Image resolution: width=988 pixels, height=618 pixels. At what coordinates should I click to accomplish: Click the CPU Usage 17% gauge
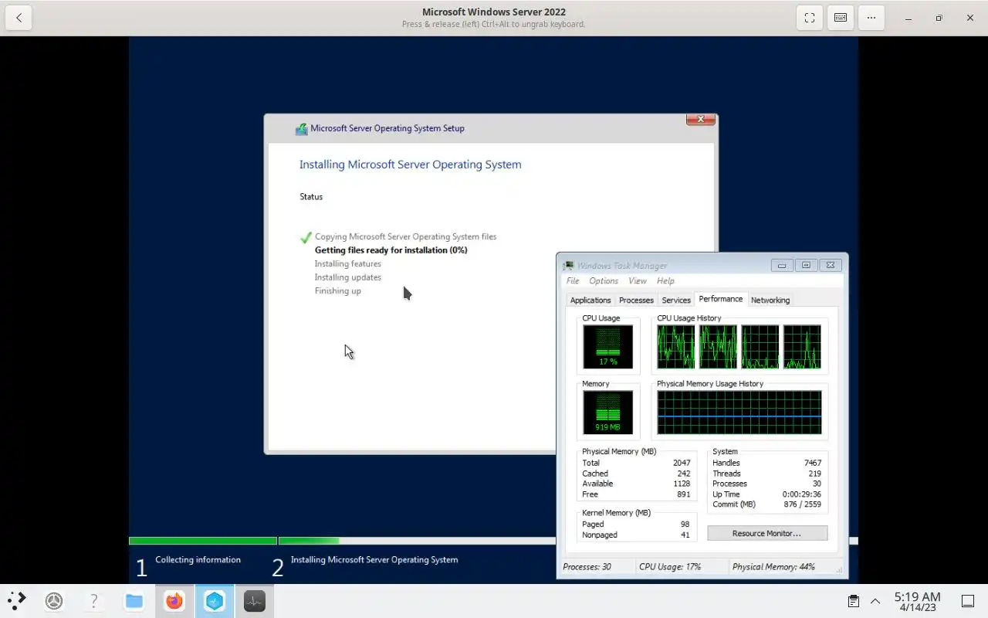click(607, 346)
